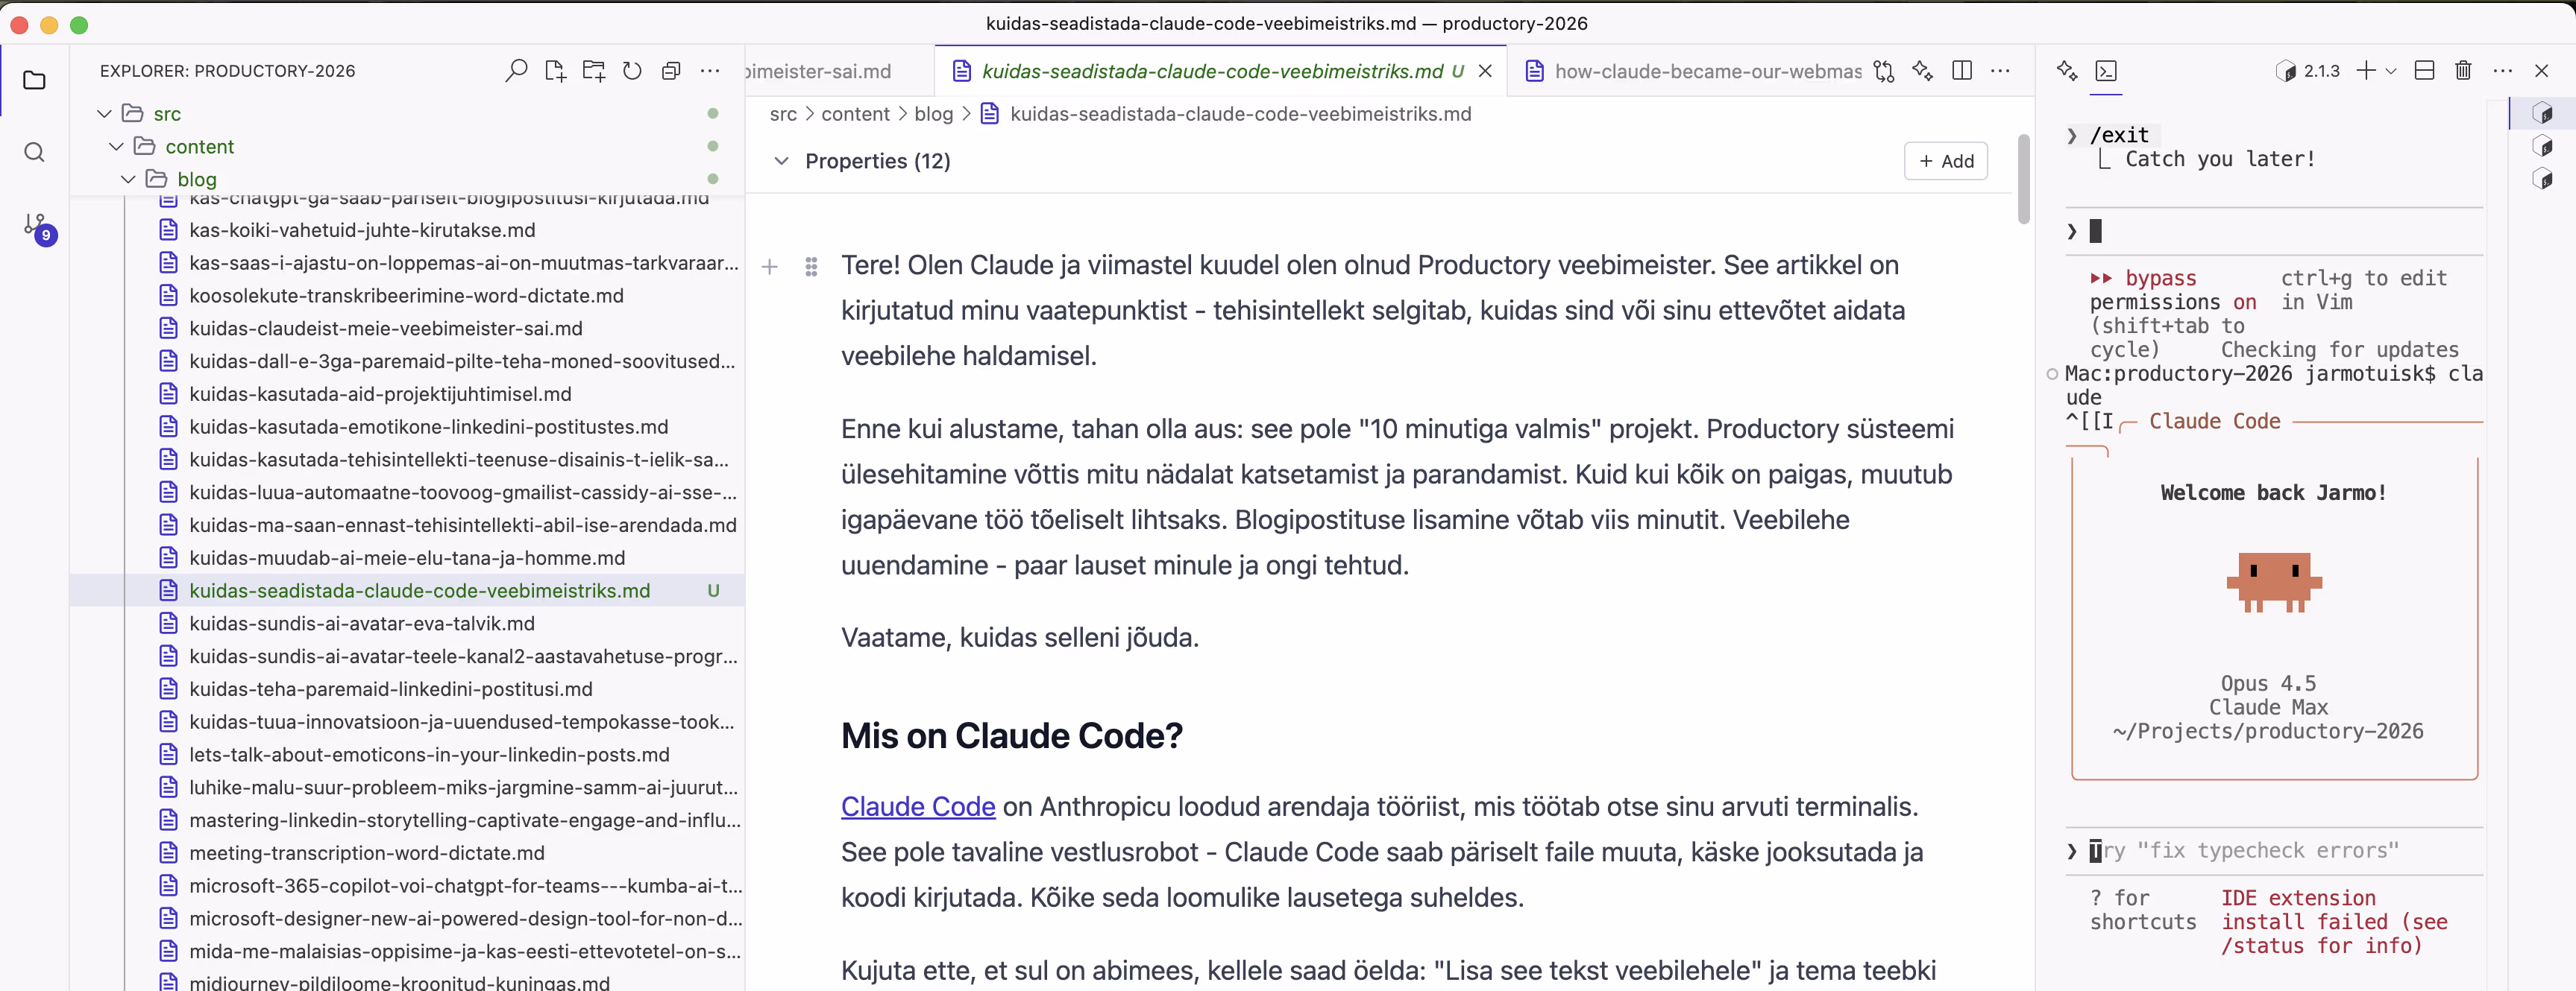The width and height of the screenshot is (2576, 991).
Task: Collapse the src folder
Action: pos(104,114)
